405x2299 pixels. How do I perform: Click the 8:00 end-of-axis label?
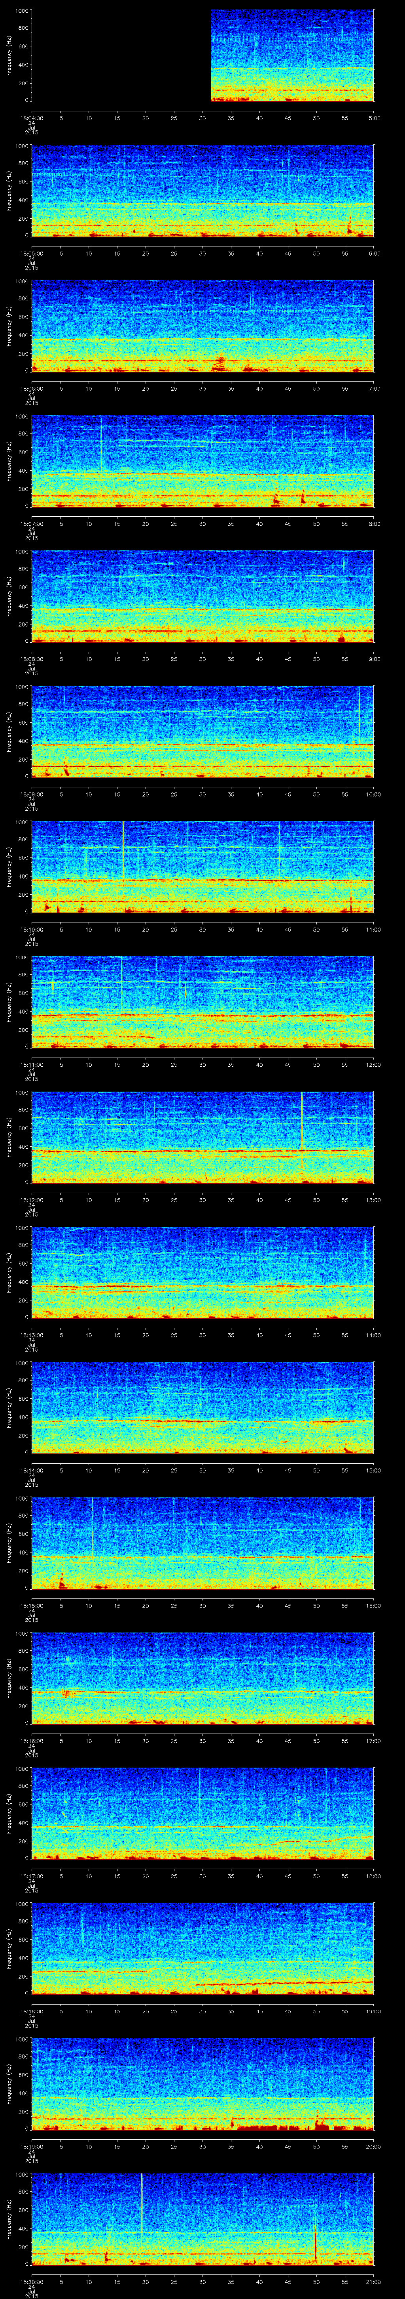[374, 524]
